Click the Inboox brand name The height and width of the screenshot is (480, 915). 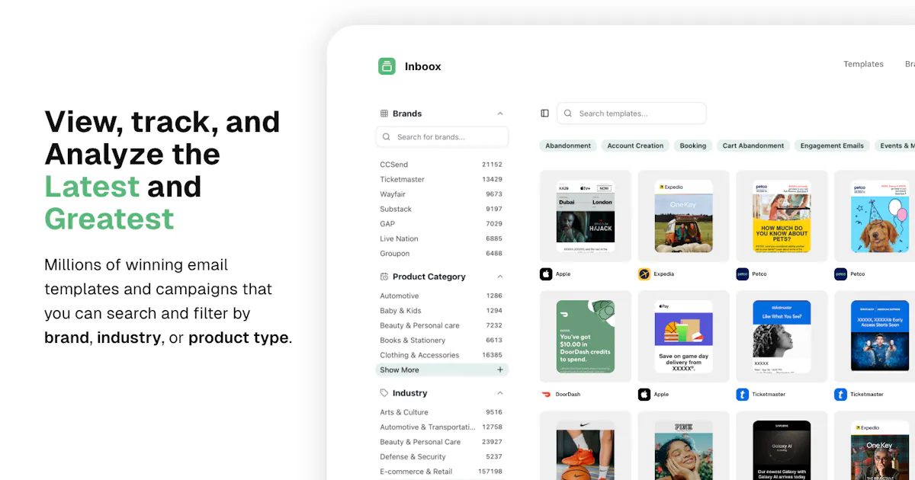pos(423,66)
